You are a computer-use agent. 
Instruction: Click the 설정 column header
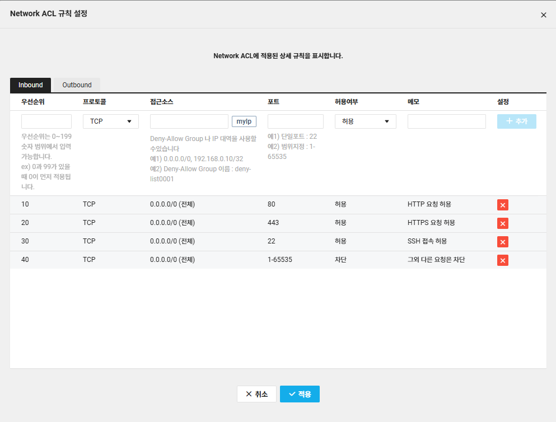point(503,102)
